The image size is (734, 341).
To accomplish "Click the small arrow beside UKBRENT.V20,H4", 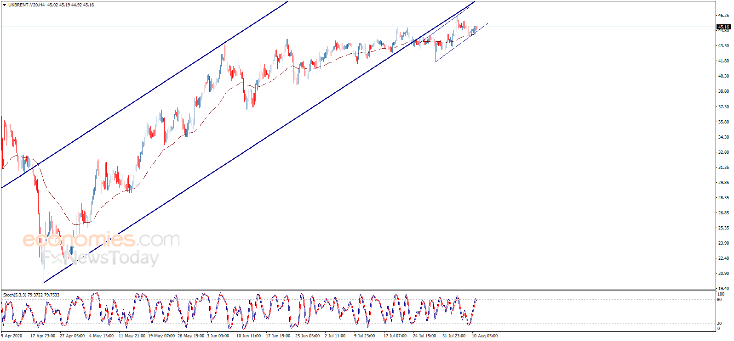I will (5, 5).
